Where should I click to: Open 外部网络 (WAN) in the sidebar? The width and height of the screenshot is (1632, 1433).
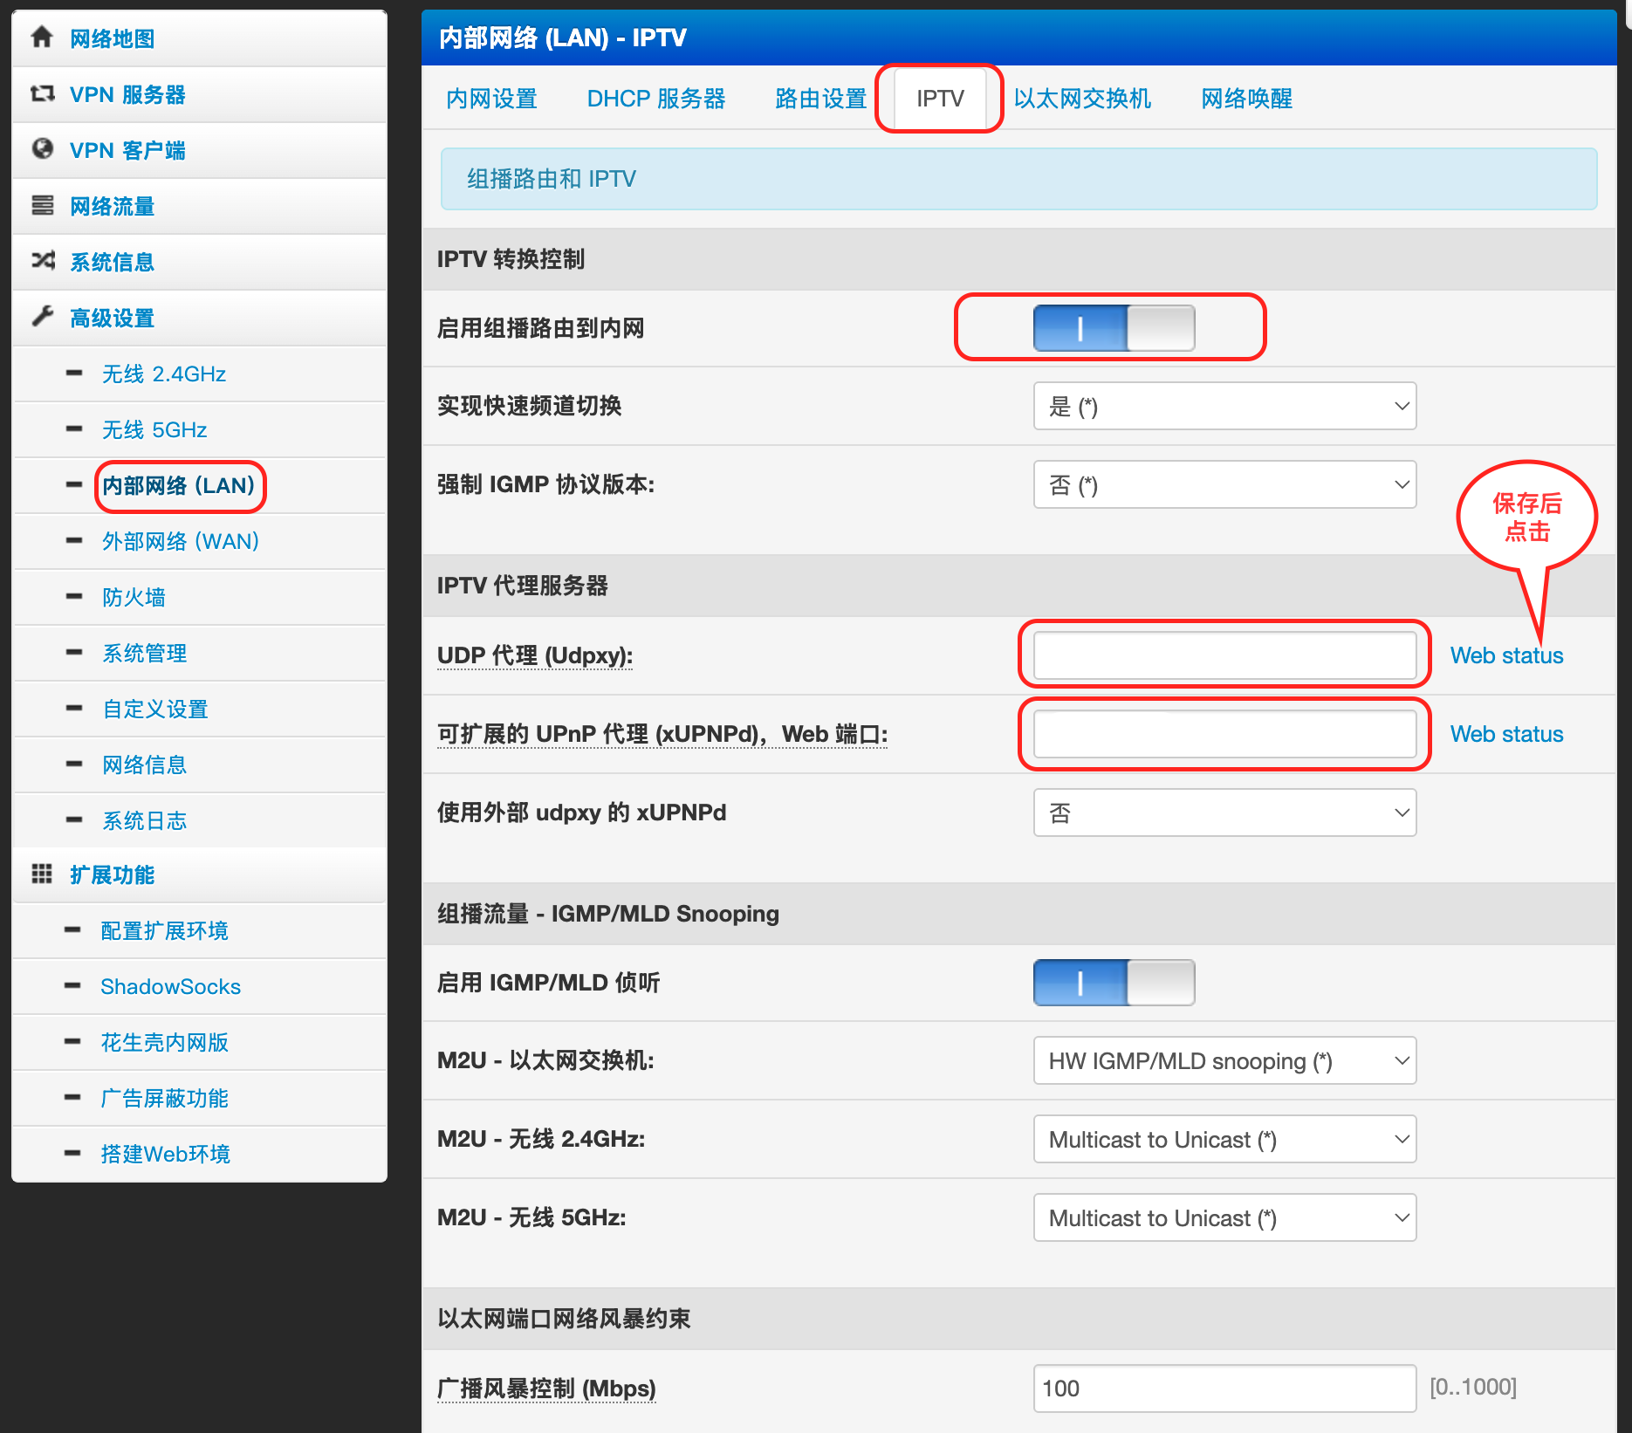point(180,541)
